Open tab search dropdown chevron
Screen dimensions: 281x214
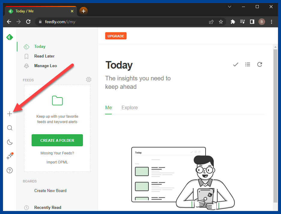[x=230, y=7]
